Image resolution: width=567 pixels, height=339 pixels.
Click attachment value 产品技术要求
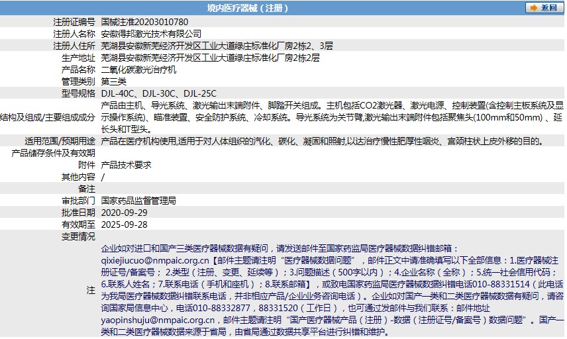pos(126,165)
